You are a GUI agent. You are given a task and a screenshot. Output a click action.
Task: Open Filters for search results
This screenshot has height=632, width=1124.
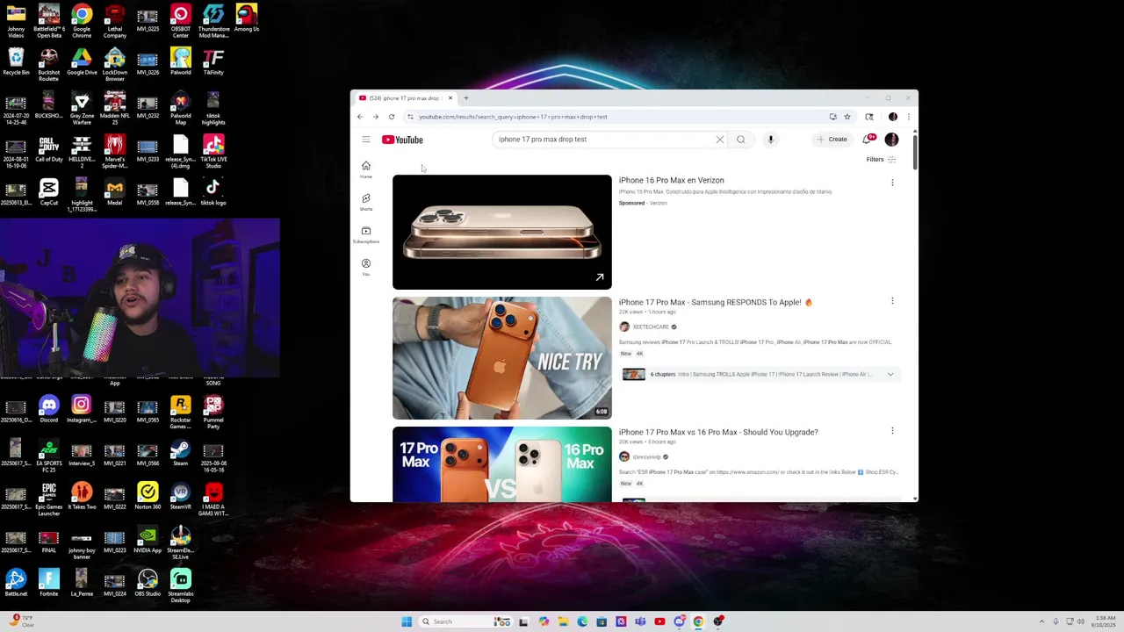click(881, 160)
